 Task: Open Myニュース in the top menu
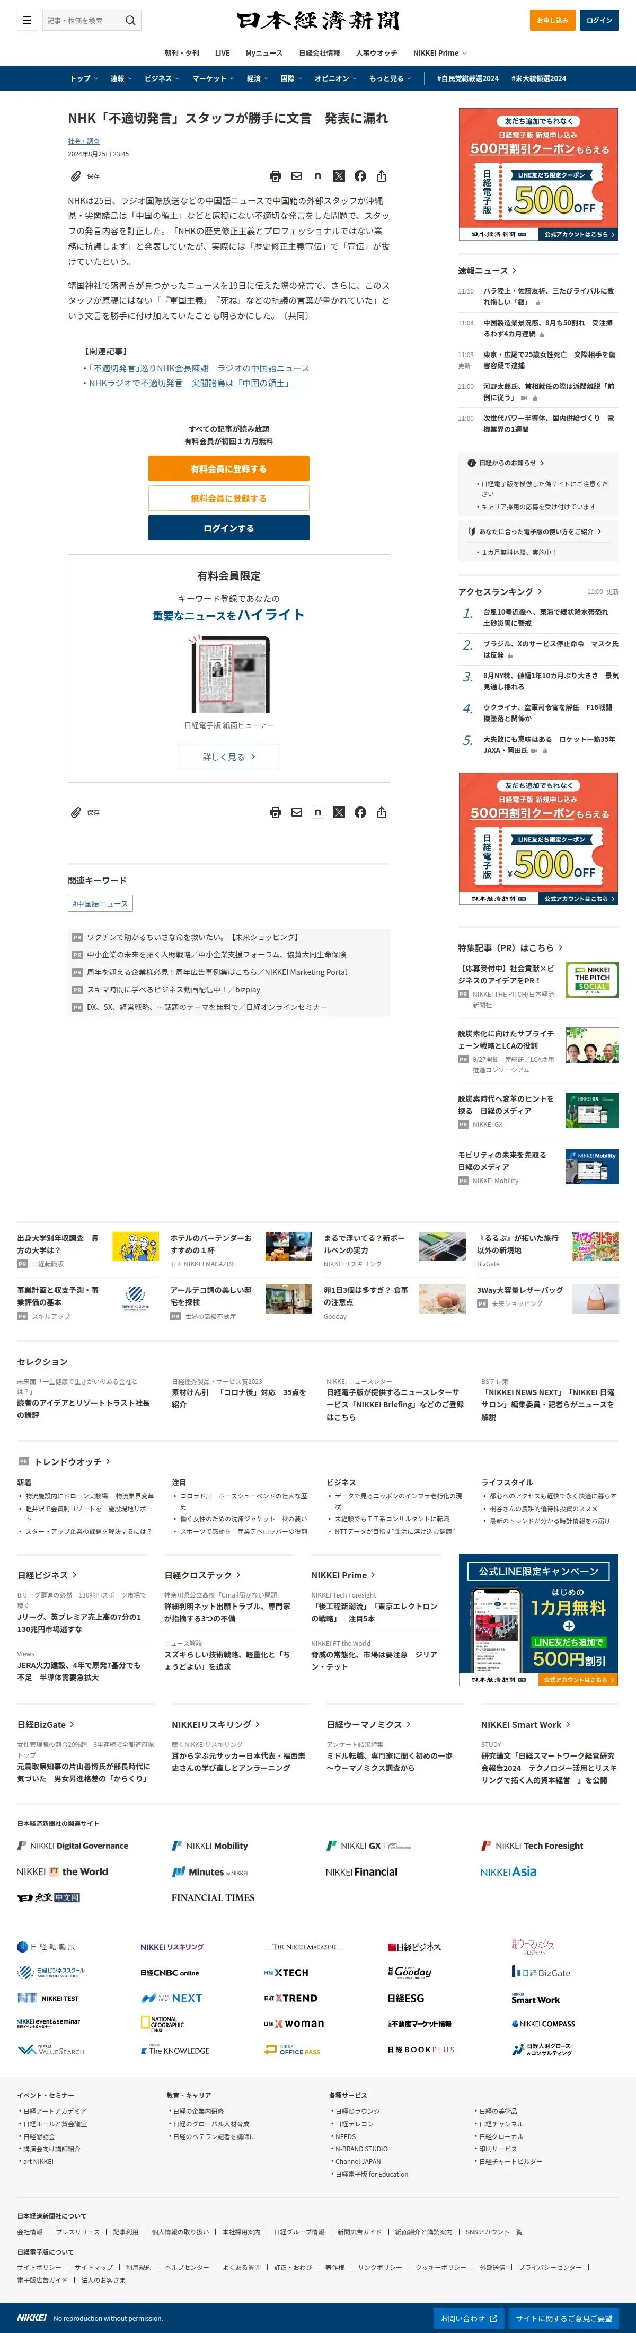[263, 52]
